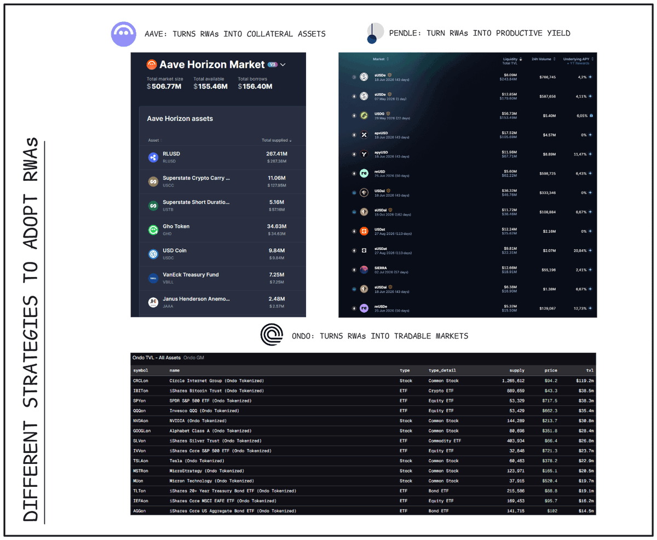The image size is (657, 540).
Task: Click 'MicroStrategy (Ondo Tokenized)' name cell
Action: [206, 470]
